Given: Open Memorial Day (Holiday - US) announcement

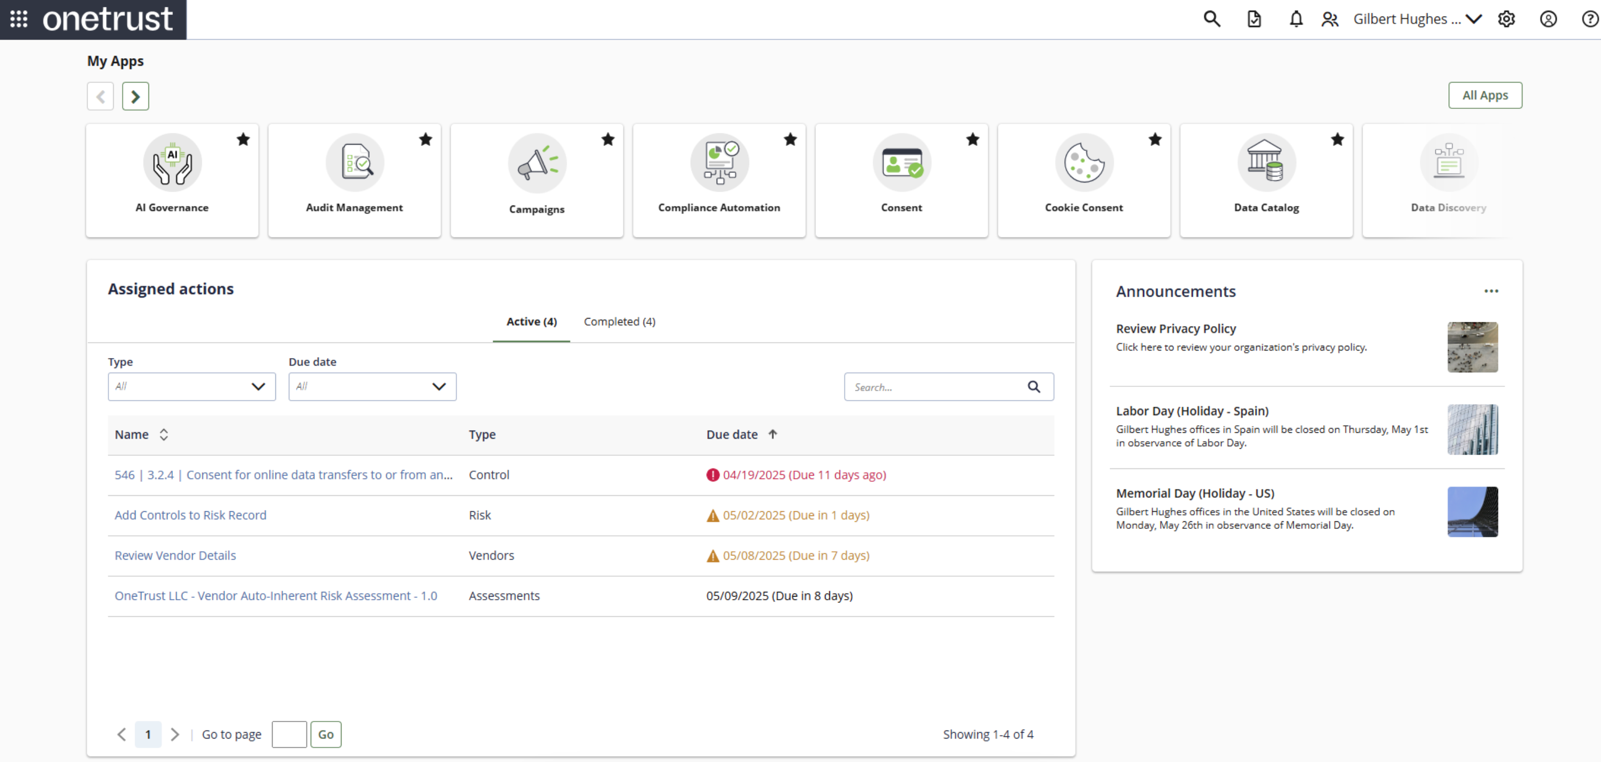Looking at the screenshot, I should click(1195, 494).
